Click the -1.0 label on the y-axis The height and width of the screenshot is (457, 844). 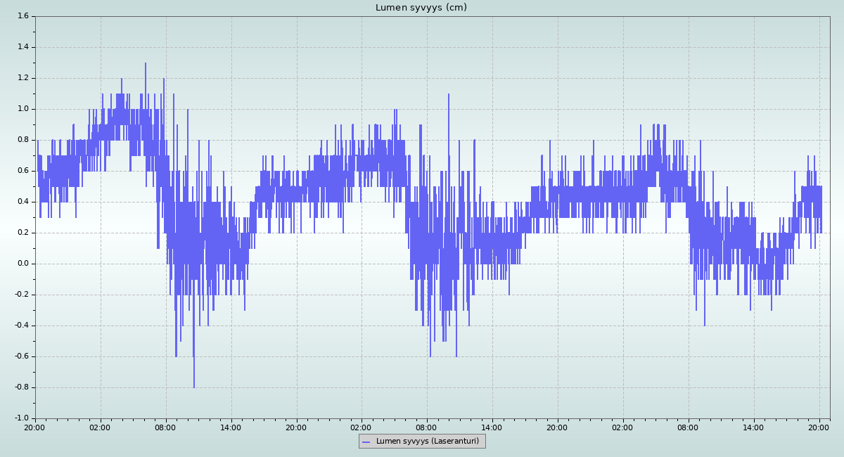tap(21, 418)
